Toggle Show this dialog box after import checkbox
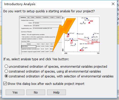The height and width of the screenshot is (100, 119). pos(5,84)
